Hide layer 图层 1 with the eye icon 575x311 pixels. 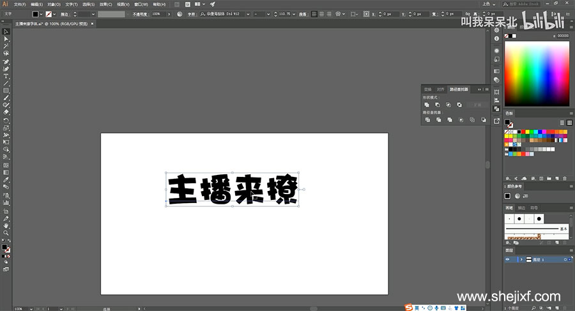point(508,260)
